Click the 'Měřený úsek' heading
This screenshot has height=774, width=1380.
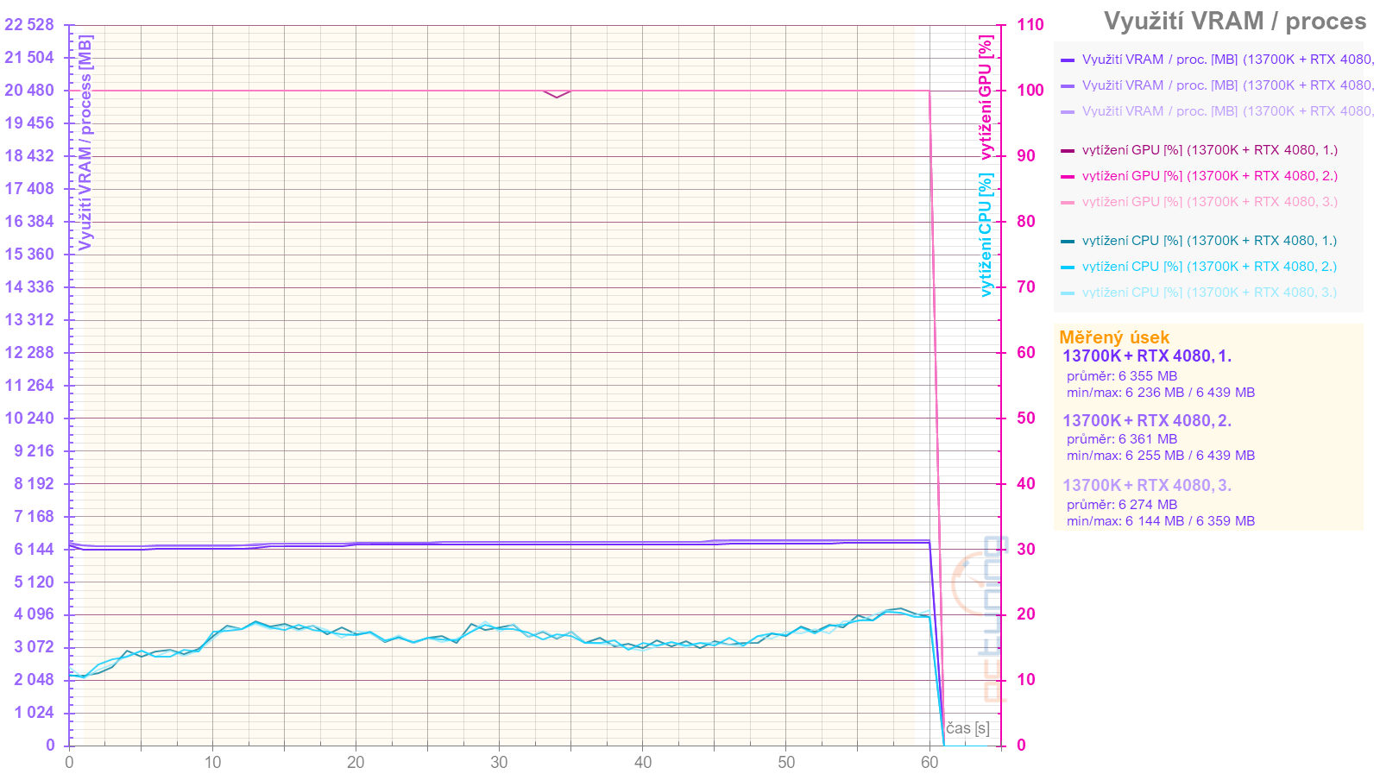pos(1114,337)
